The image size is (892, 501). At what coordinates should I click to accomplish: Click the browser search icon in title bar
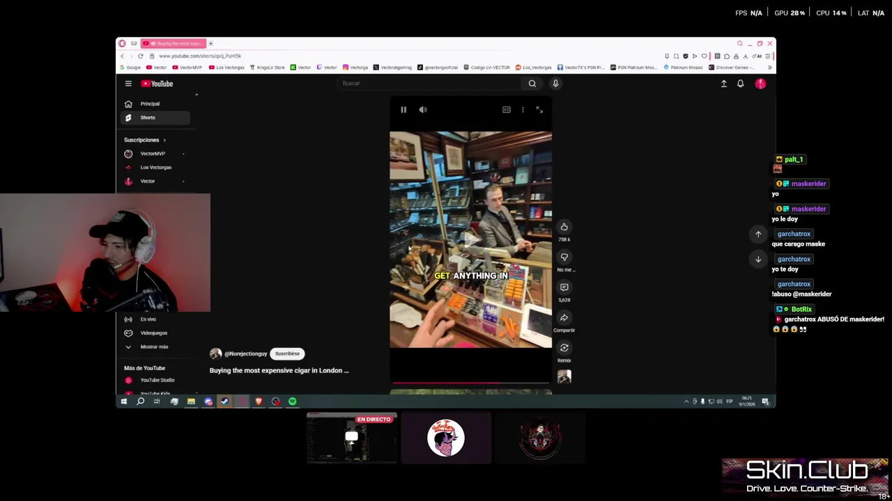pyautogui.click(x=740, y=44)
